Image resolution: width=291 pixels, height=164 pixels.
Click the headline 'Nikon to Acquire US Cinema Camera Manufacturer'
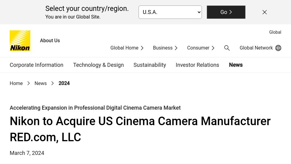point(140,121)
